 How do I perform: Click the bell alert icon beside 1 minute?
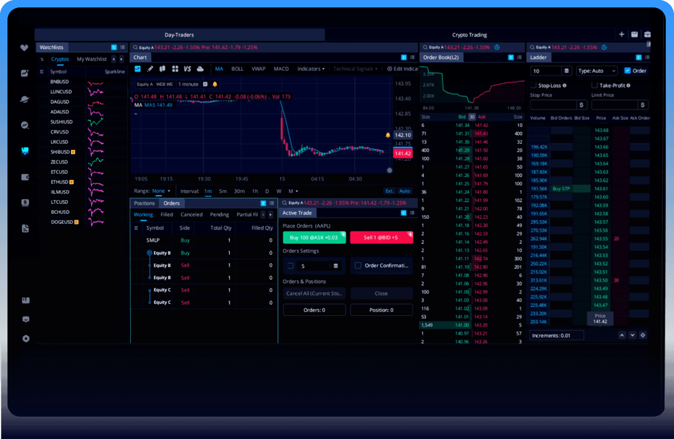pos(215,84)
